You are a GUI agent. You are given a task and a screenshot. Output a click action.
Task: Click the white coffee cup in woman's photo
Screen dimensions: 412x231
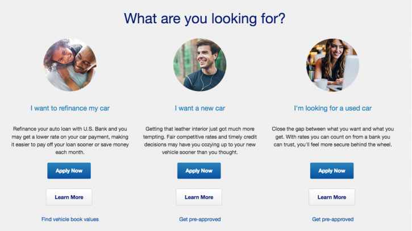(321, 84)
